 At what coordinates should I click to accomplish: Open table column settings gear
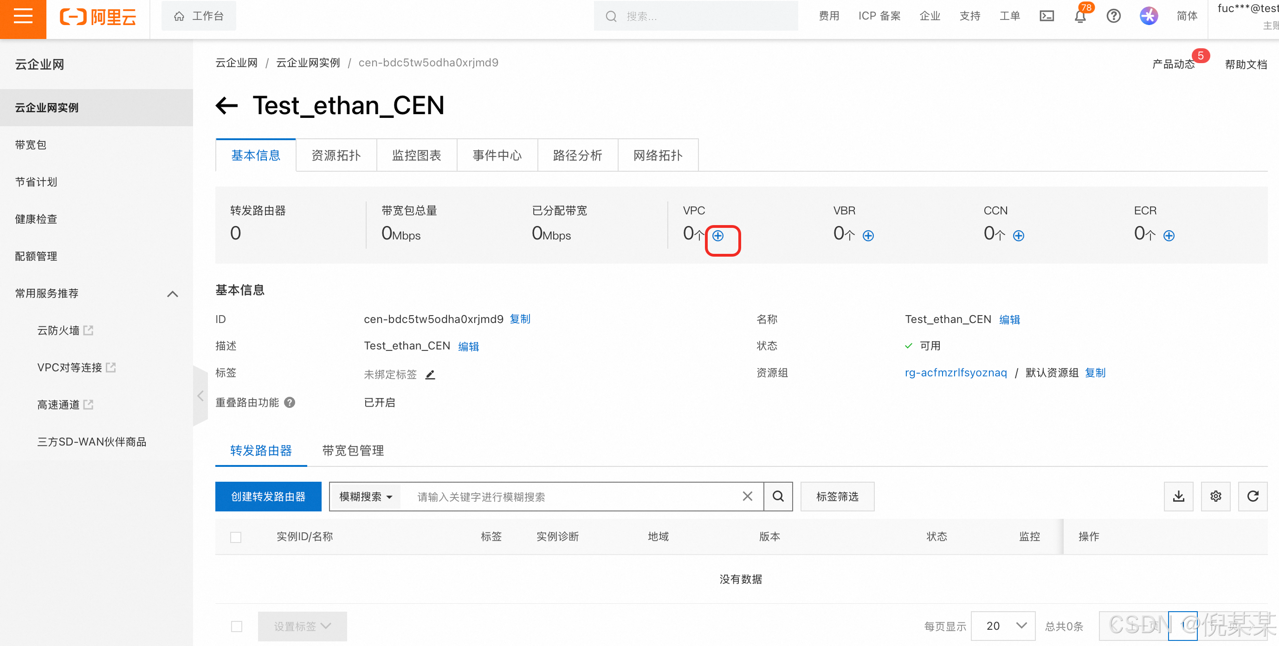(1215, 496)
